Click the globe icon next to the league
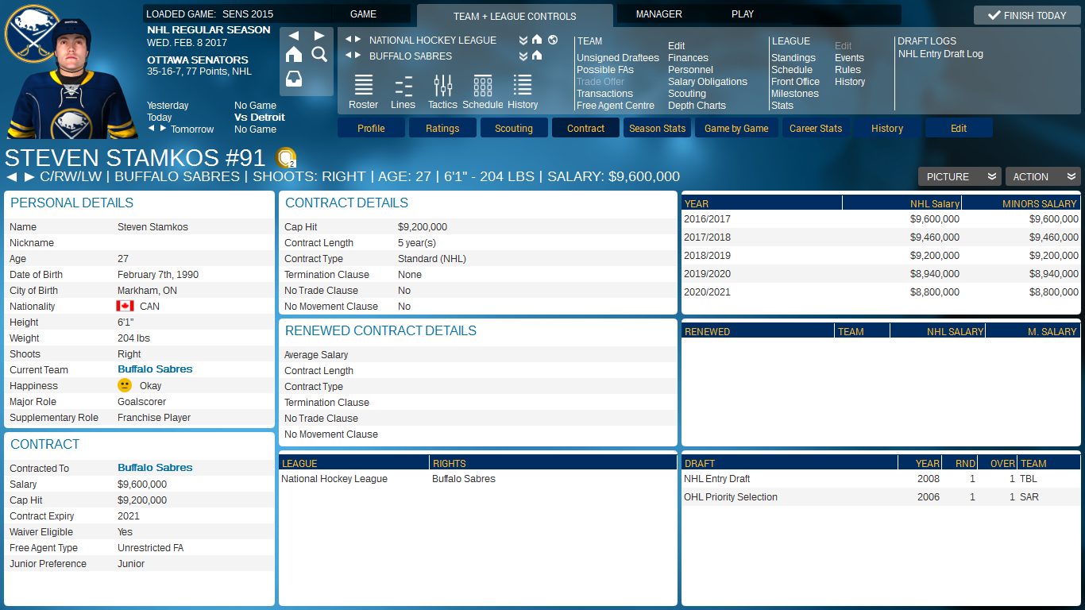 point(553,40)
